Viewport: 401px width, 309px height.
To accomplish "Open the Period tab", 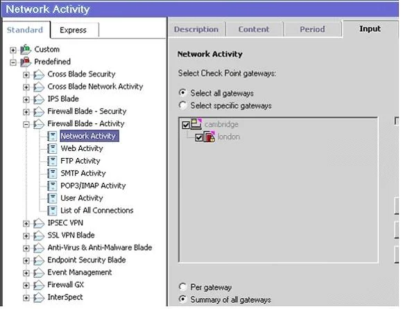I will tap(312, 29).
